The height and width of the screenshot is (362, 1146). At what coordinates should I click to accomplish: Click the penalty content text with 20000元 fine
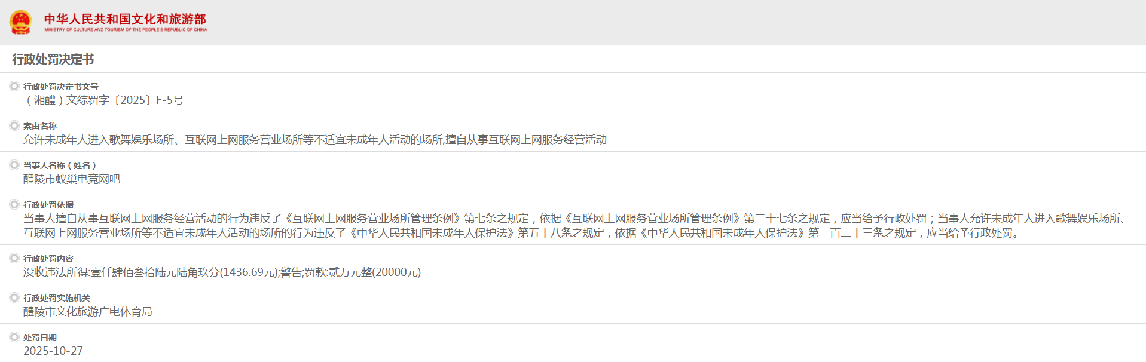point(222,272)
